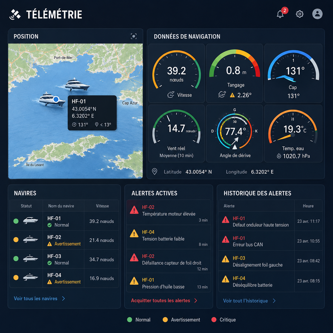Open Voir tous les navires link
333x333 pixels.
pos(36,298)
